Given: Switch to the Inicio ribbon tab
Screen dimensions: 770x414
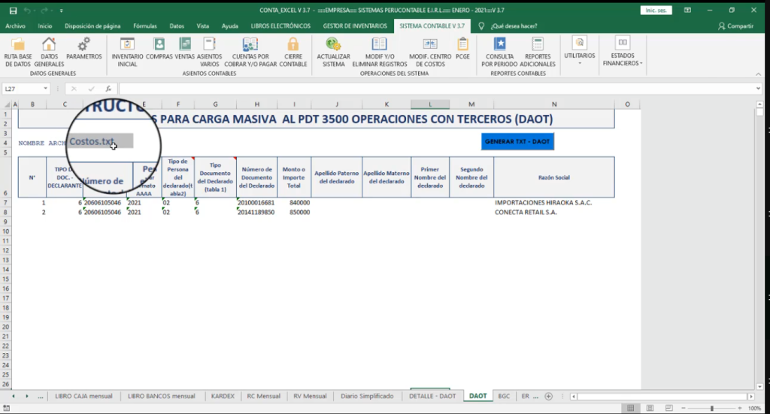Looking at the screenshot, I should [x=44, y=26].
